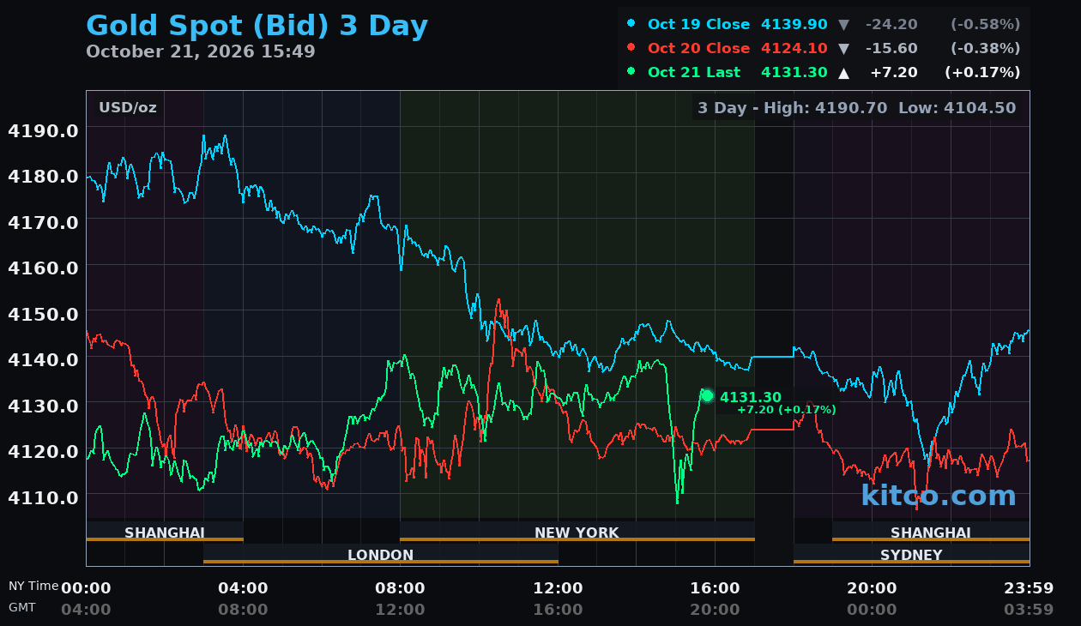Click the USD/oz unit label
Viewport: 1081px width, 626px height.
(128, 107)
